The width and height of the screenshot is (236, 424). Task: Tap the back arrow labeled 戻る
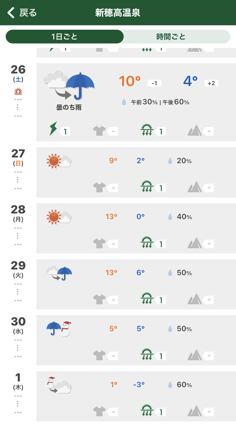click(22, 13)
